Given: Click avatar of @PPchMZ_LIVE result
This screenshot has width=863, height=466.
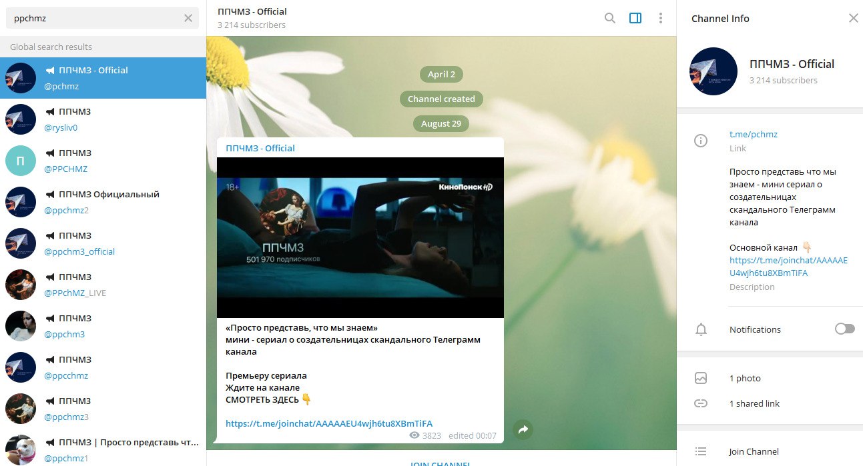Looking at the screenshot, I should pos(21,285).
